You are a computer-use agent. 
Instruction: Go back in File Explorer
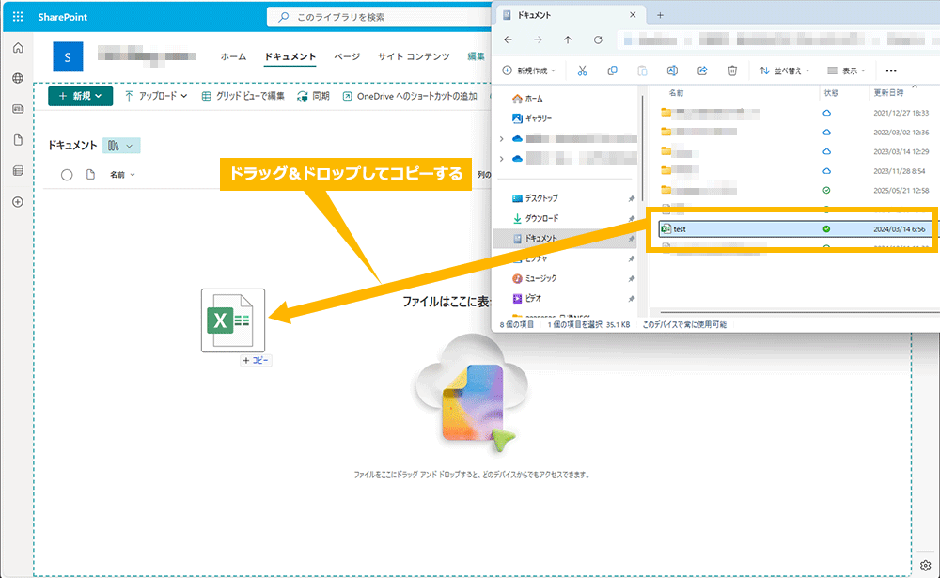tap(509, 39)
